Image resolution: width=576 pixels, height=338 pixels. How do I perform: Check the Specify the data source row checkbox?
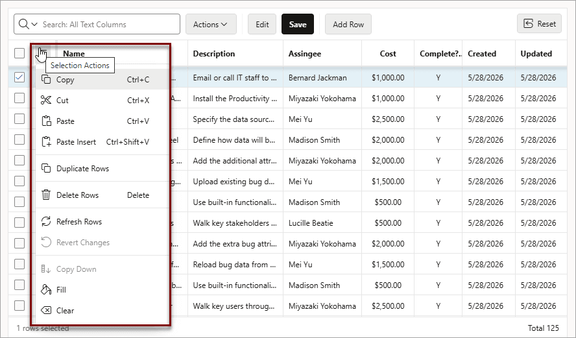coord(19,119)
